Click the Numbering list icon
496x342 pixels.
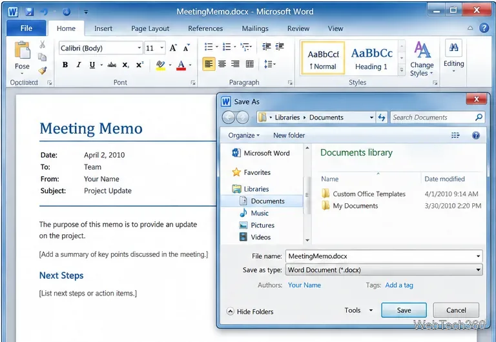point(227,46)
